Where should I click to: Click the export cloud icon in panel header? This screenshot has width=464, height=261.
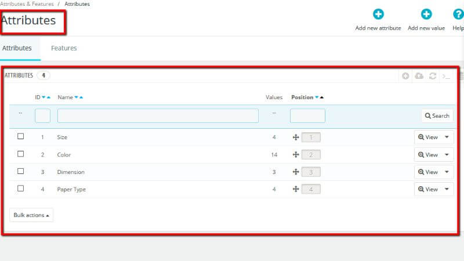(419, 76)
